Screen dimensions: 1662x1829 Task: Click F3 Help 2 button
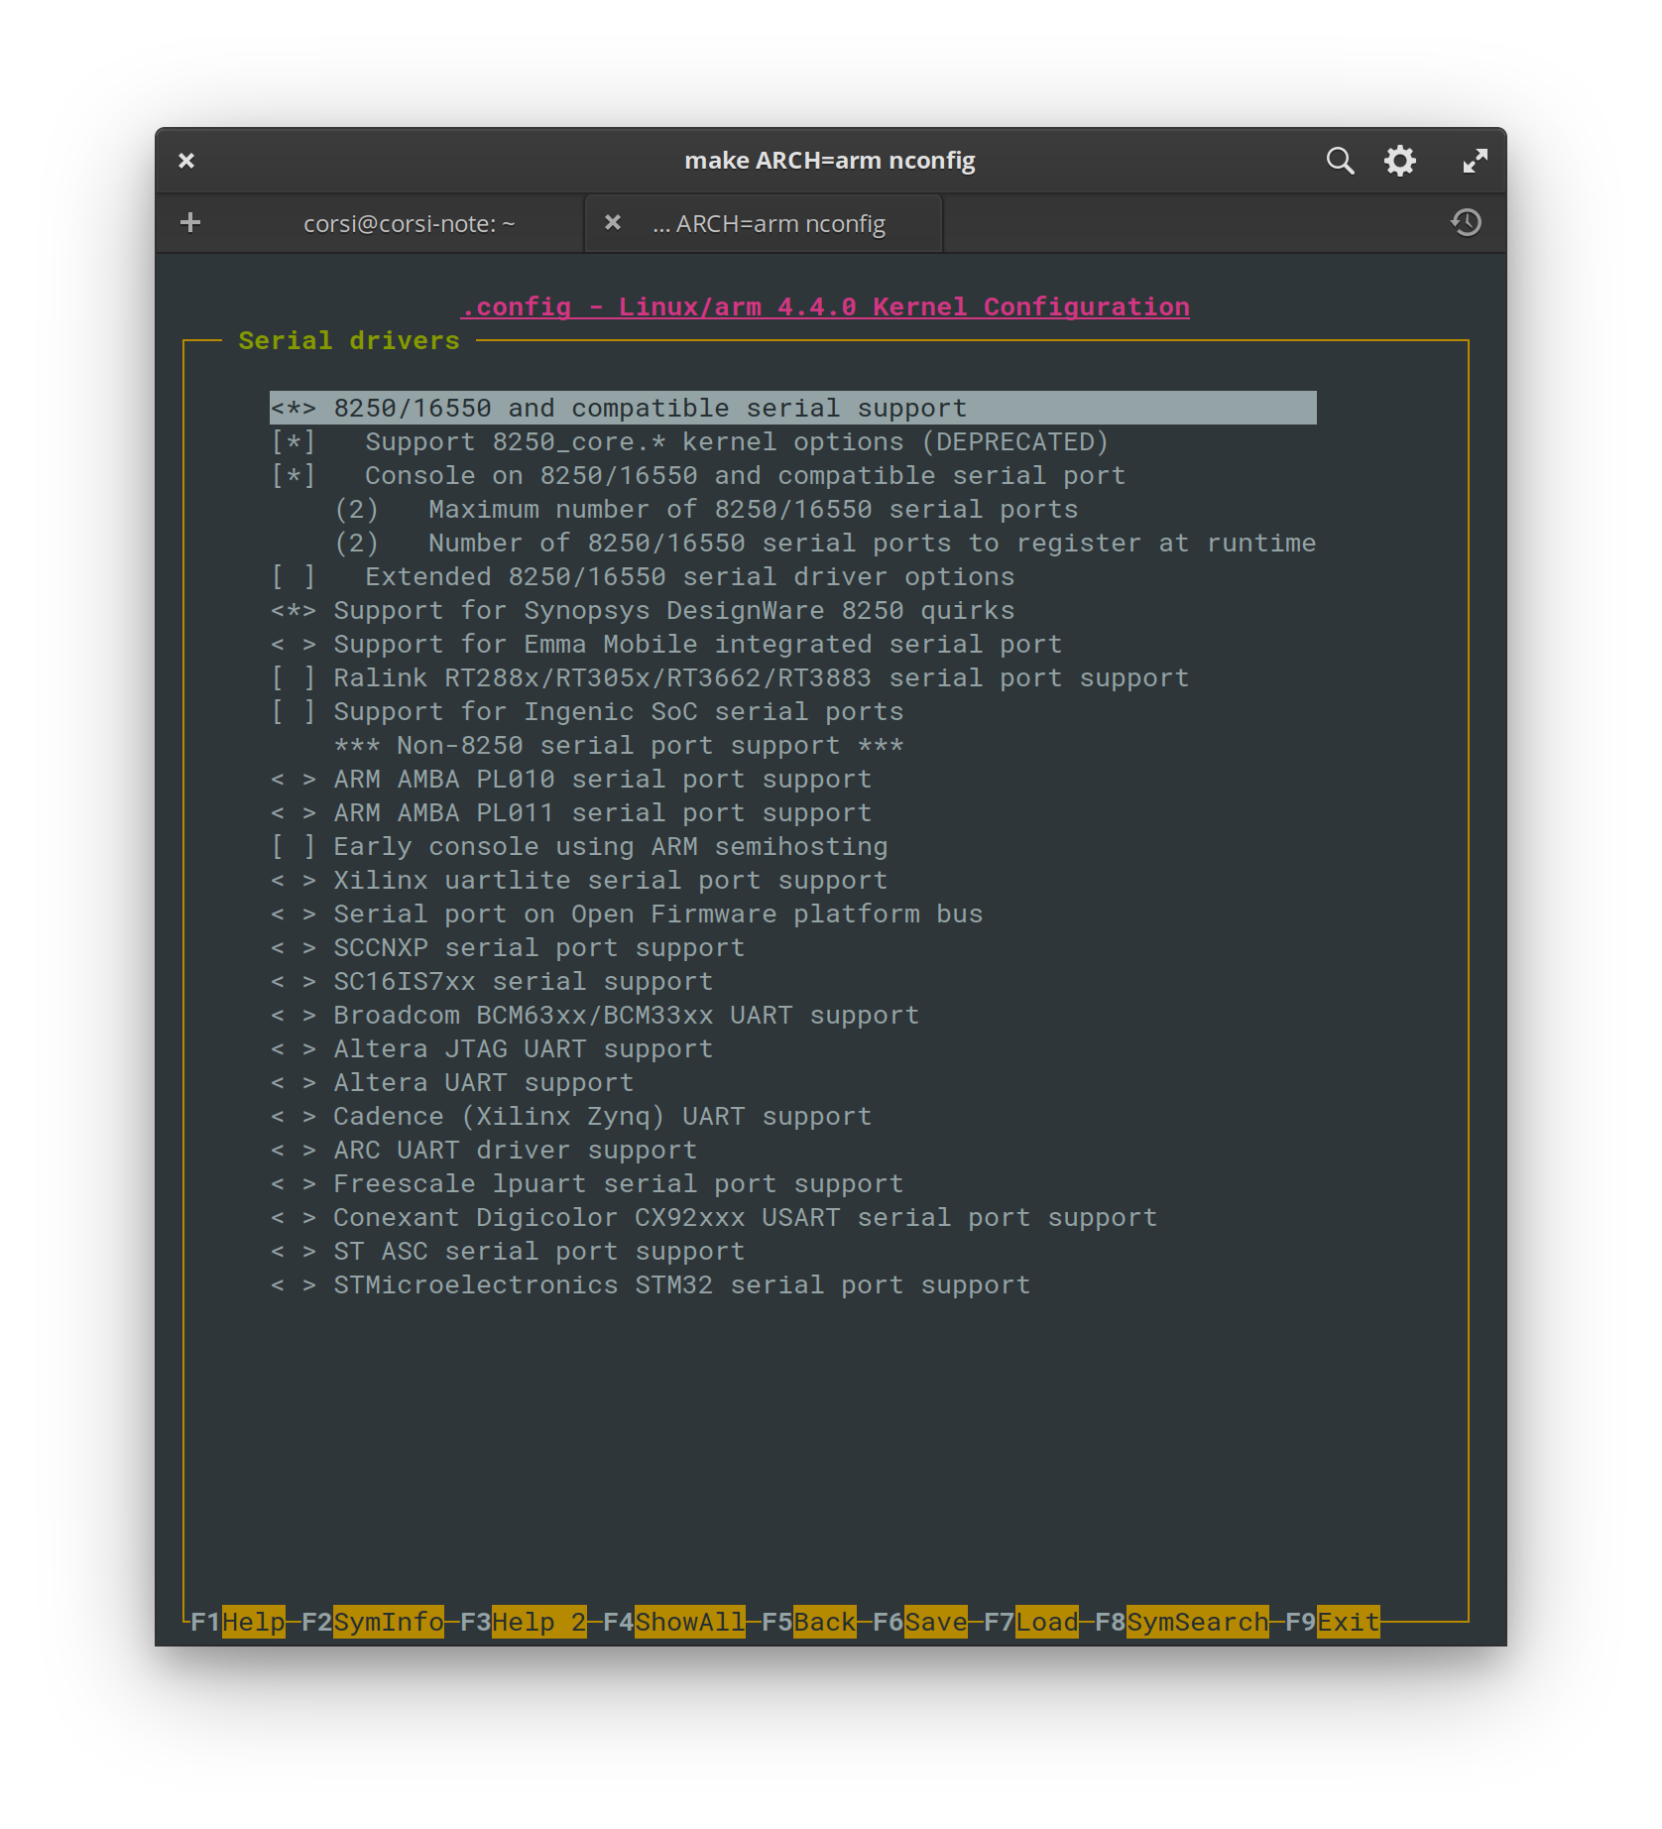(x=523, y=1622)
